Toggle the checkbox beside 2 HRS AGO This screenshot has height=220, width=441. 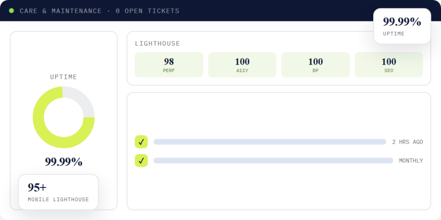click(141, 142)
